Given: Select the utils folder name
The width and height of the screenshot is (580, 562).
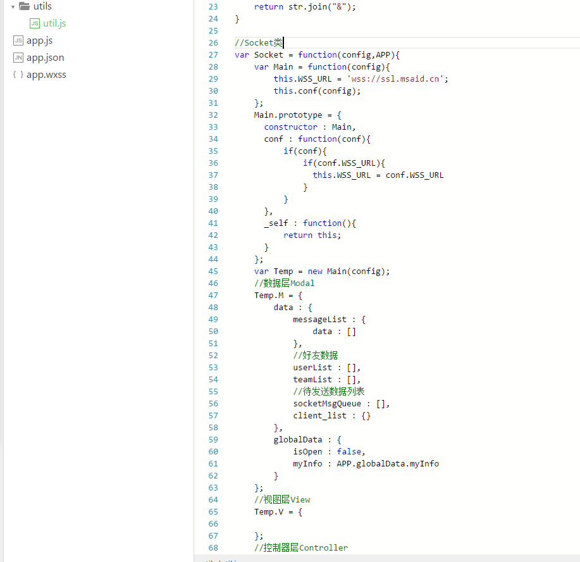Looking at the screenshot, I should click(42, 6).
